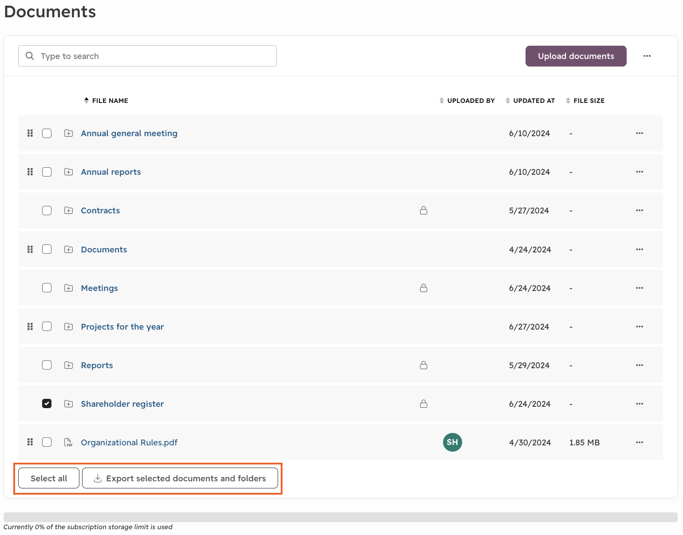Click the SH uploader avatar
Viewport: 683px width, 535px height.
(x=452, y=442)
